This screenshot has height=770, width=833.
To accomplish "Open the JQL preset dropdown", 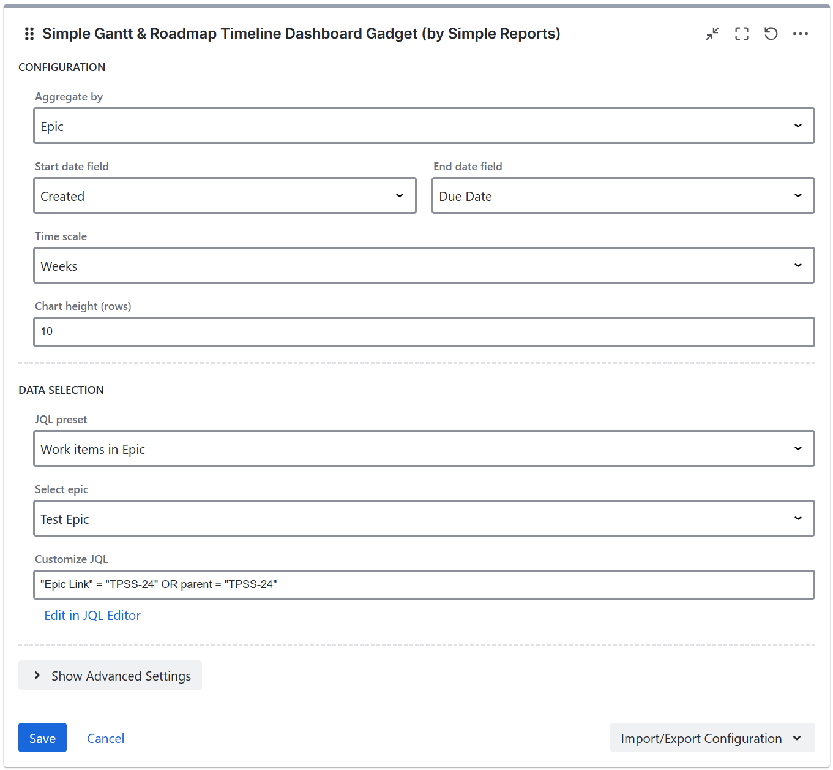I will (x=424, y=449).
